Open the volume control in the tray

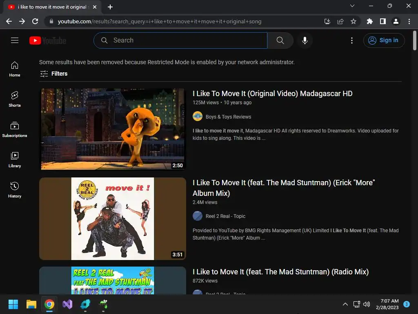pos(367,304)
